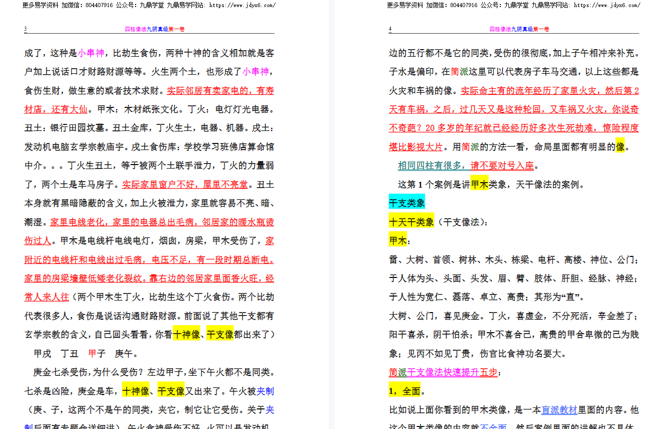Click the teal underlined text 相同四柱有很多
Viewport: 658px width, 429px height.
click(433, 166)
